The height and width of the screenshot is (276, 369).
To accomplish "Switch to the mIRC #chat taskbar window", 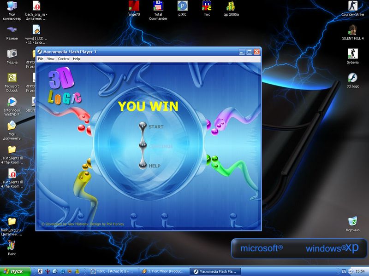I will click(113, 271).
